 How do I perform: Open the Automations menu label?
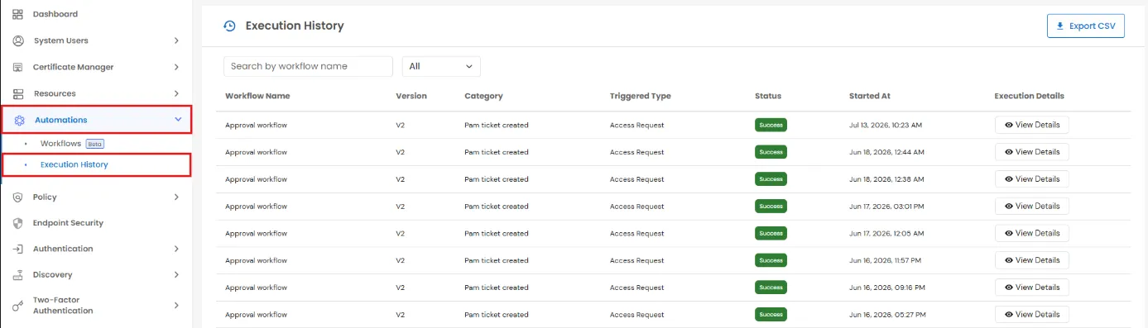click(60, 120)
